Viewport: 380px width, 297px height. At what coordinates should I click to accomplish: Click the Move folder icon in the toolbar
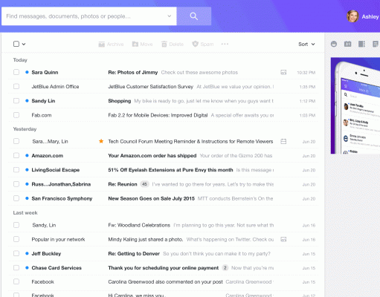[135, 45]
